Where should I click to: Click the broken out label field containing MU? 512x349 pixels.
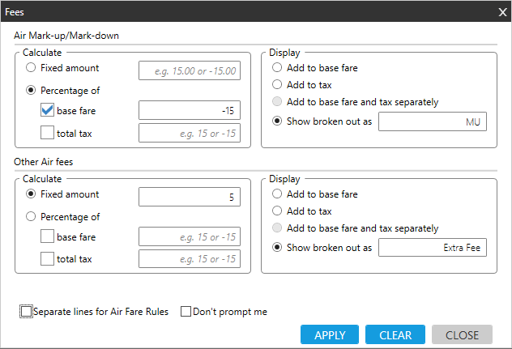click(x=433, y=121)
